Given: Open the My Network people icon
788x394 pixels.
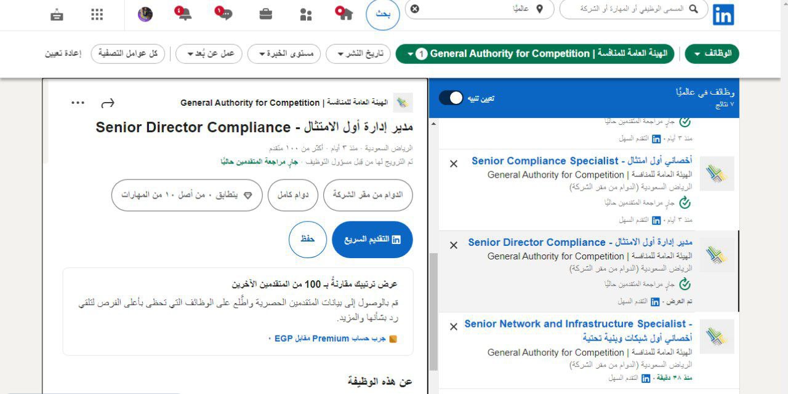Looking at the screenshot, I should click(306, 15).
